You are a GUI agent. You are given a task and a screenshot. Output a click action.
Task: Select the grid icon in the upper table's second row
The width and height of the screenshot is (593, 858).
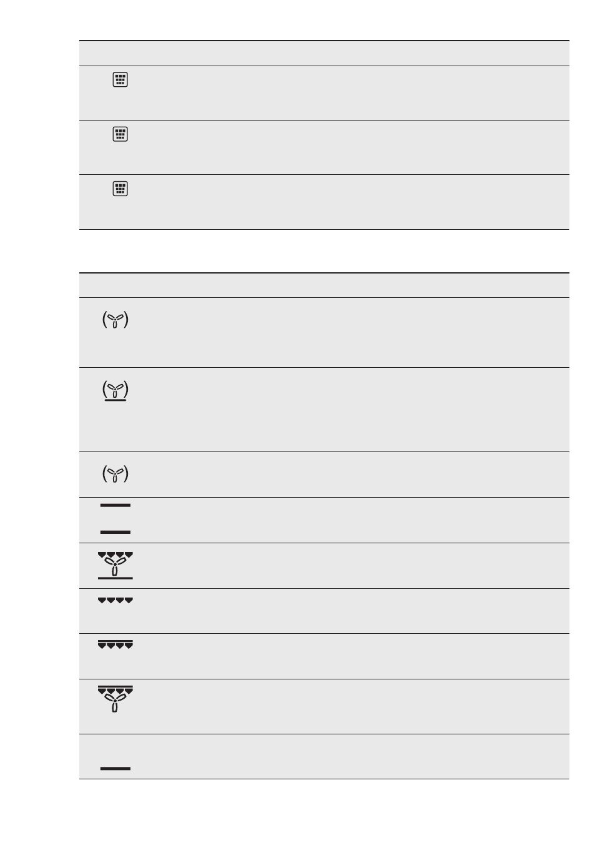click(120, 134)
